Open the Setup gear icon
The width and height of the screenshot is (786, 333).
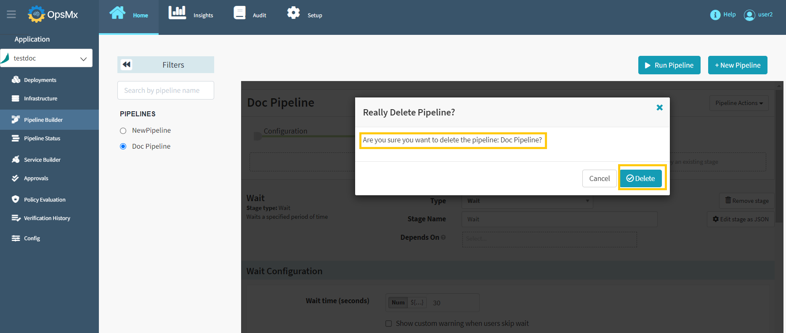point(293,13)
